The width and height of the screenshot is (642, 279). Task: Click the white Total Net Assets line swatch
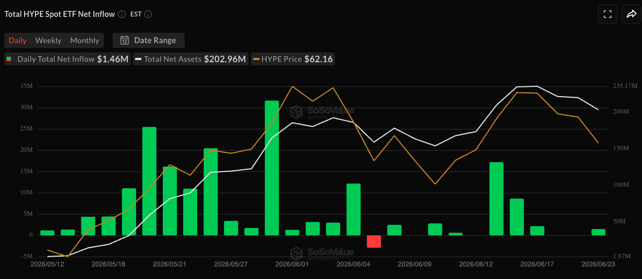[x=138, y=60]
